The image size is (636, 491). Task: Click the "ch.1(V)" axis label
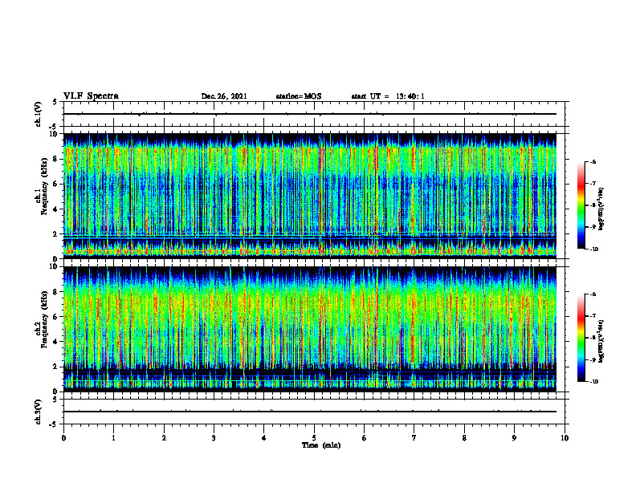point(39,114)
